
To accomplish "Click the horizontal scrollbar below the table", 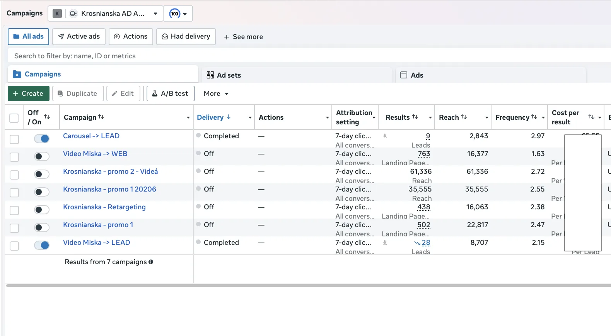I will click(309, 286).
